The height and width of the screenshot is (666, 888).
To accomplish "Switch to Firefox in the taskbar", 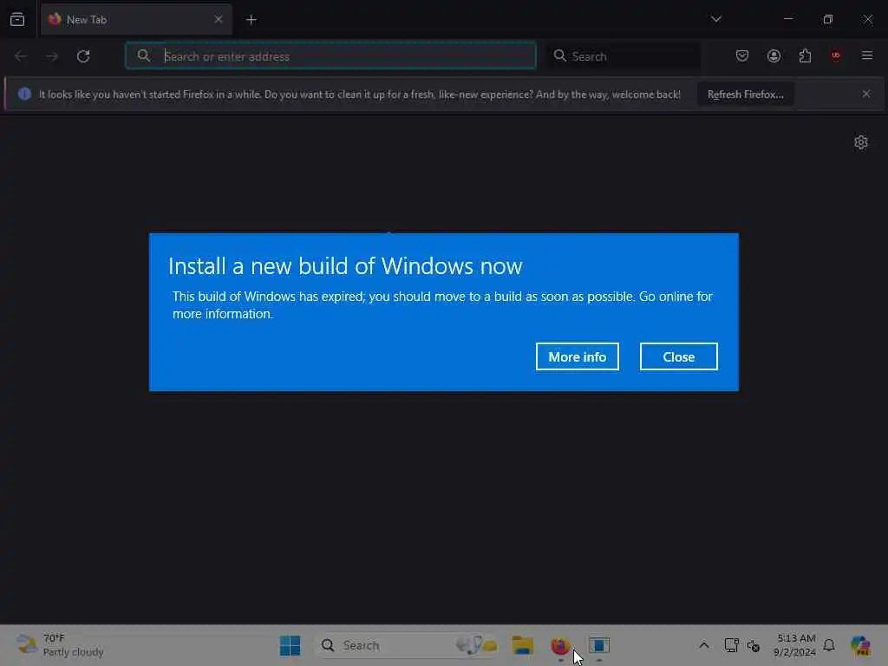I will 561,645.
